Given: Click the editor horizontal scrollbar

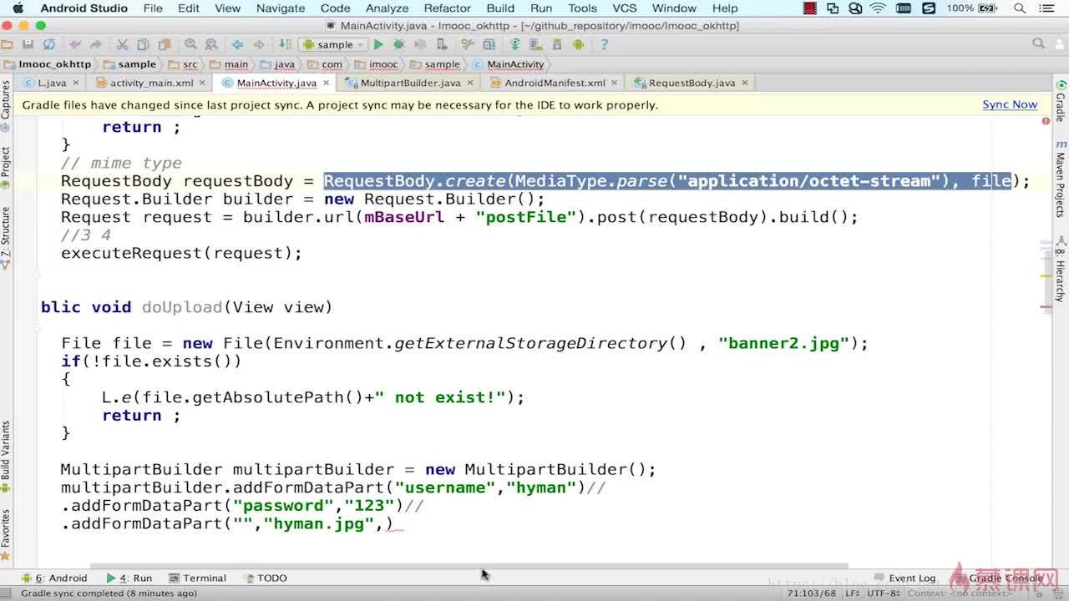Looking at the screenshot, I should (469, 565).
